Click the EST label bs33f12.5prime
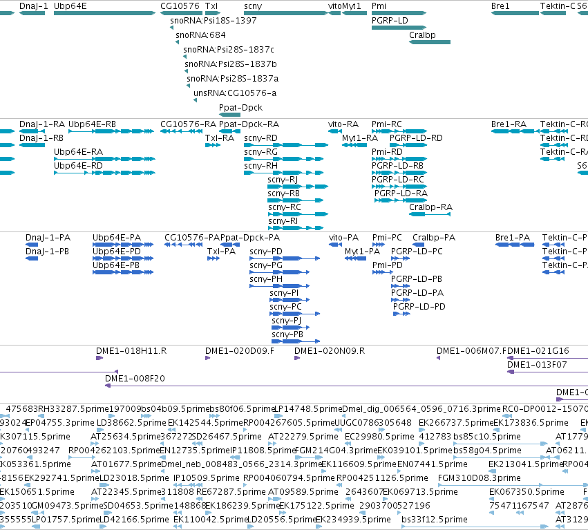Screen dimensions: 588x530 (434, 520)
